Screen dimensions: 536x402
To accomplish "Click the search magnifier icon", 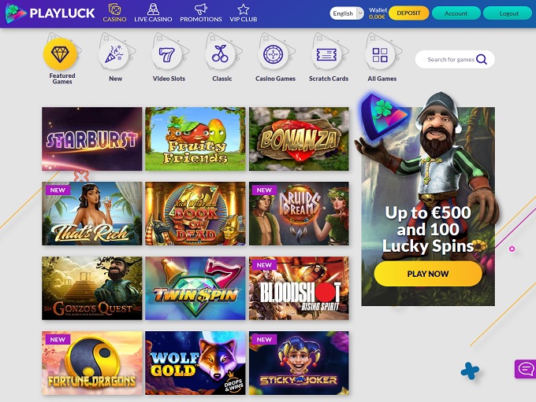I will (x=482, y=59).
